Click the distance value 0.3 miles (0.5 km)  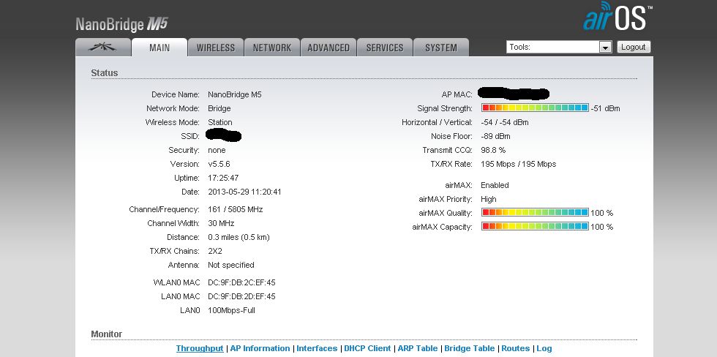(239, 237)
